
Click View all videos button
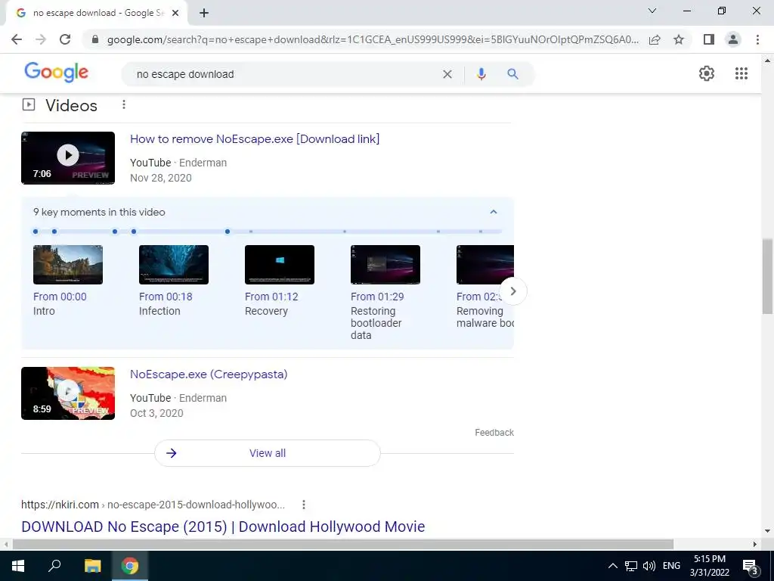(268, 453)
